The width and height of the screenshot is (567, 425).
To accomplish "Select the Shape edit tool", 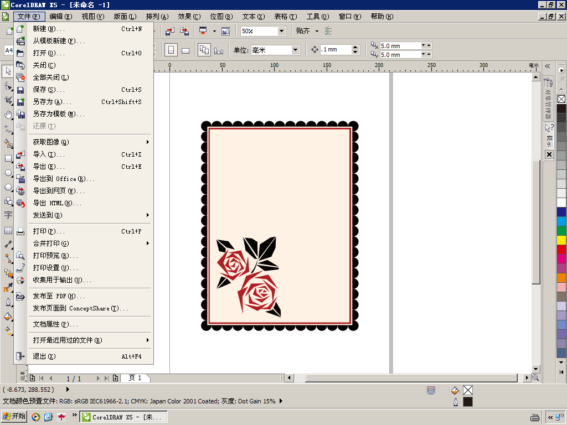I will [x=8, y=86].
